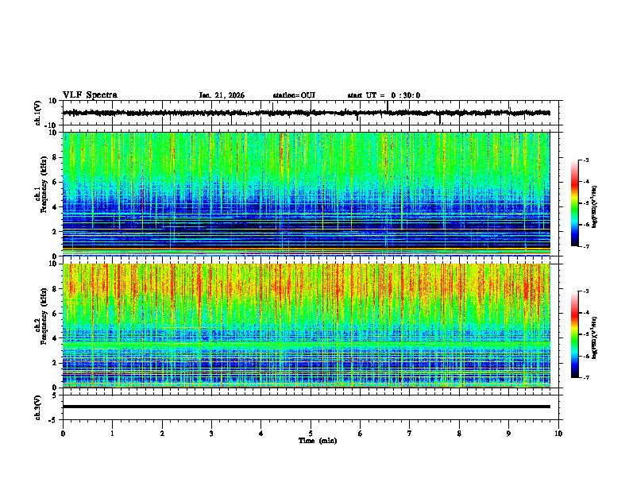Viewport: 629px width, 486px height.
Task: Click the thick black ch.3 voltage line
Action: point(307,407)
